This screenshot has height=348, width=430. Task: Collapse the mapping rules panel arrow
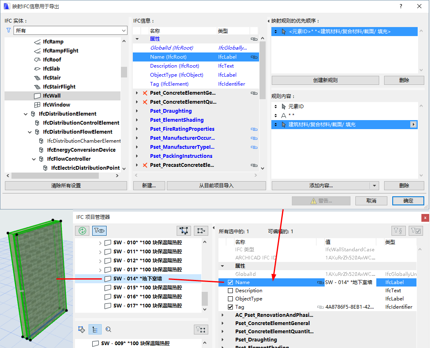tap(268, 21)
